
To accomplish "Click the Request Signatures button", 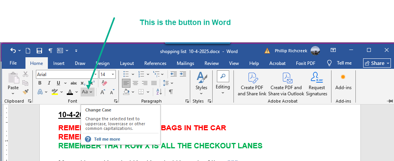I will point(316,84).
